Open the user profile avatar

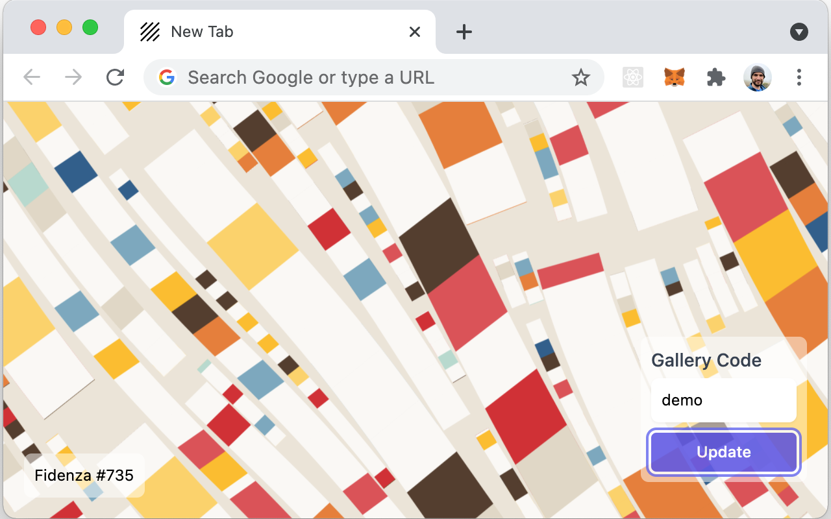757,78
